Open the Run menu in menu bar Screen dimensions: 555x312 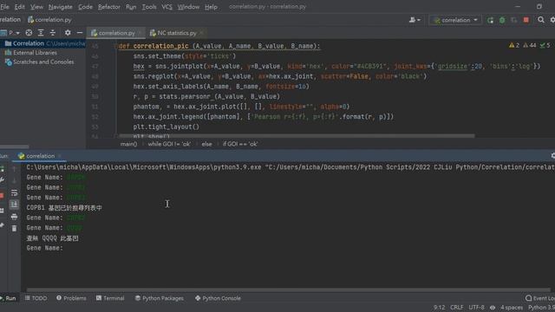coord(131,7)
